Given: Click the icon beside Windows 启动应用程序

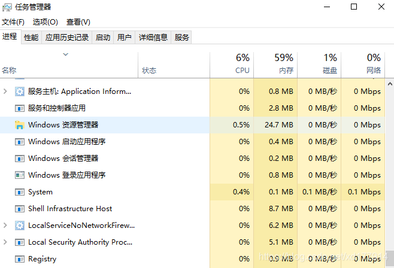Looking at the screenshot, I should tap(20, 142).
